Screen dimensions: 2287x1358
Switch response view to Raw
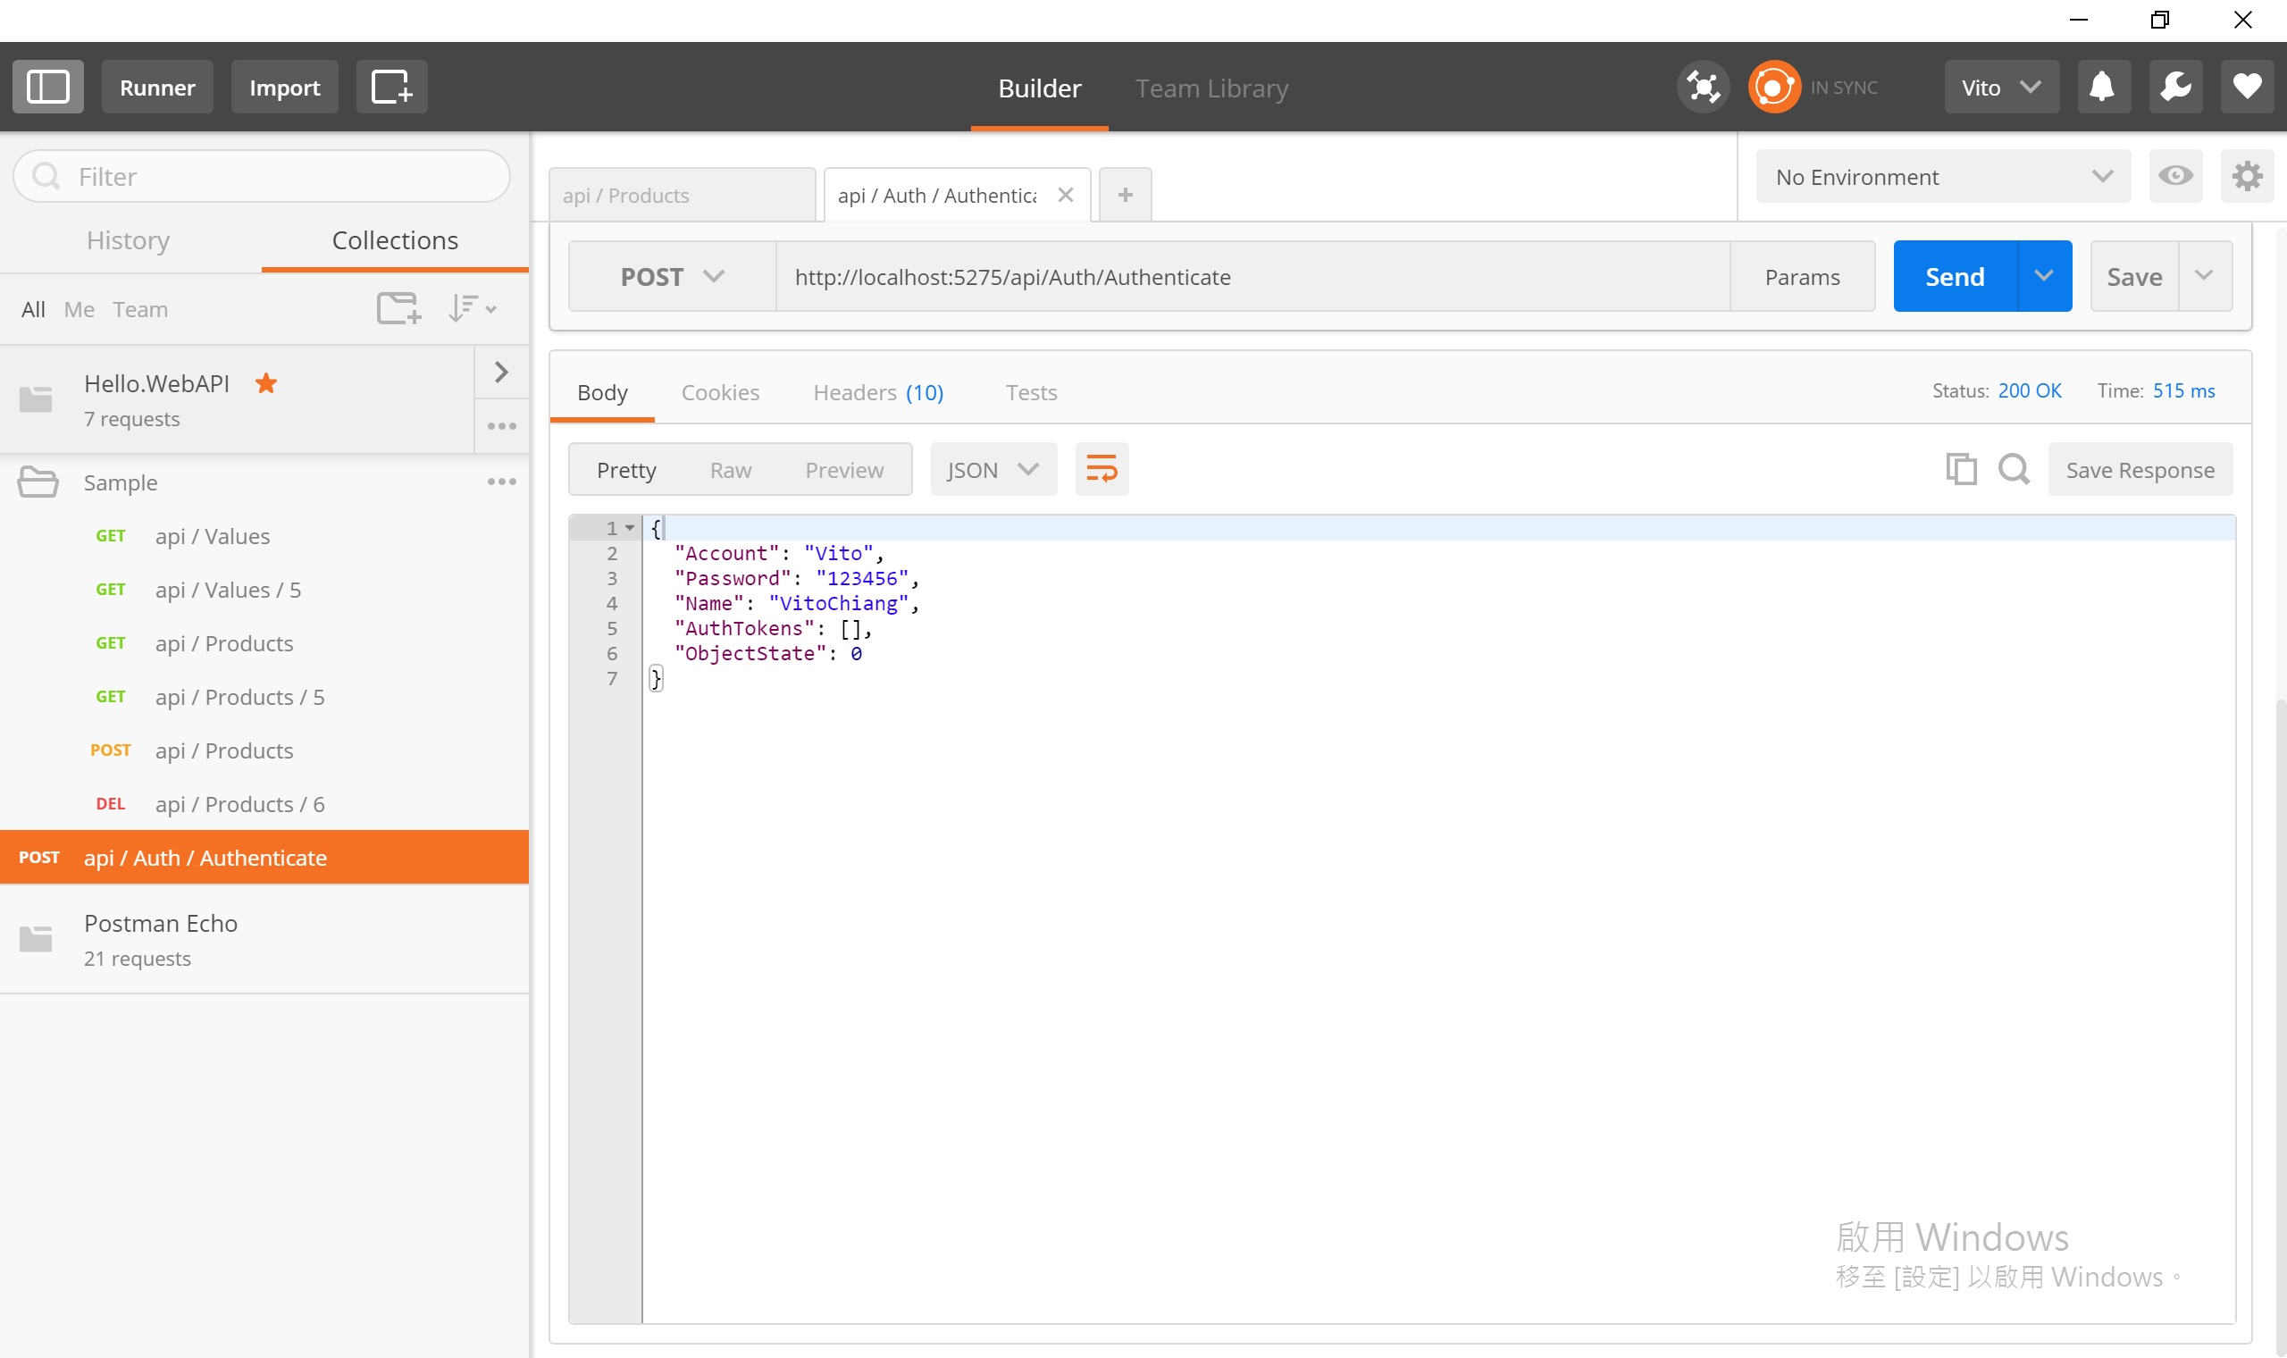(730, 469)
